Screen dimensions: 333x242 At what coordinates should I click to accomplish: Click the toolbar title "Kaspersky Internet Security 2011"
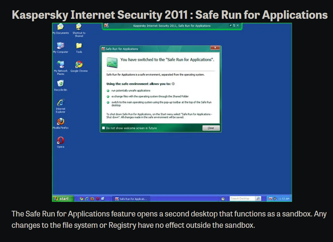[x=172, y=26]
